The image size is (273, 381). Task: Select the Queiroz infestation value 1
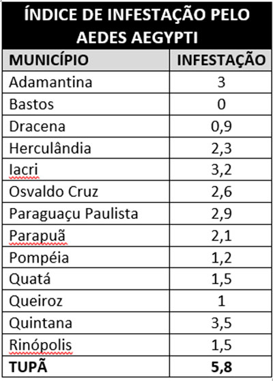pos(221,301)
